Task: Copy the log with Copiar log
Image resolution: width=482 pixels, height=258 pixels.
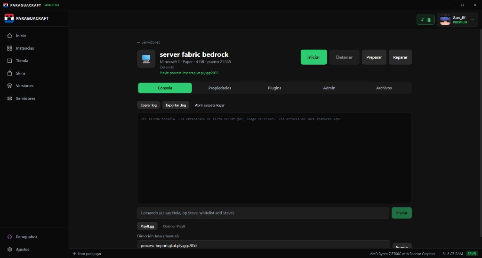Action: tap(148, 105)
